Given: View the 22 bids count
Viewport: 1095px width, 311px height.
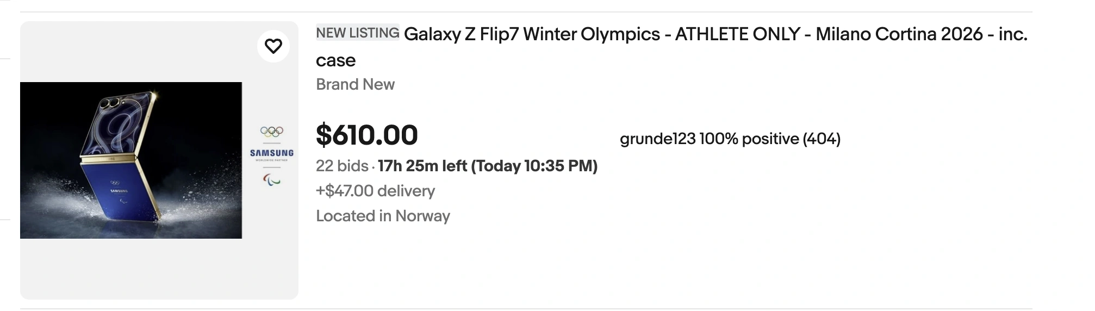Looking at the screenshot, I should (x=342, y=166).
